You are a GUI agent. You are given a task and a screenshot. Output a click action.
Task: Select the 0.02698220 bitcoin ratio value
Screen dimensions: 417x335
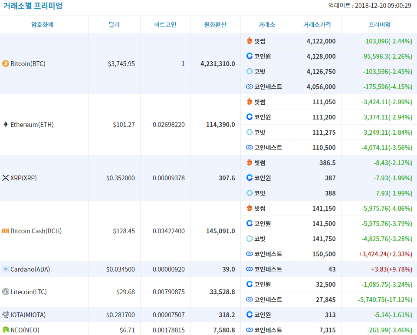[x=169, y=124]
